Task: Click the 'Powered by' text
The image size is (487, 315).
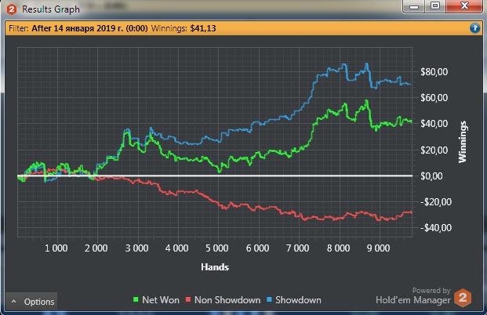Action: (x=431, y=291)
